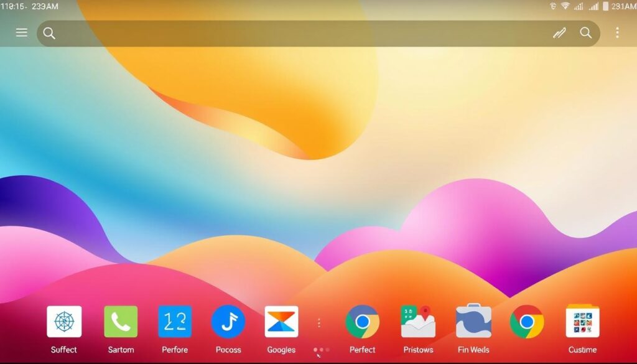Open the Pristows maps app
This screenshot has width=637, height=364.
coord(417,322)
